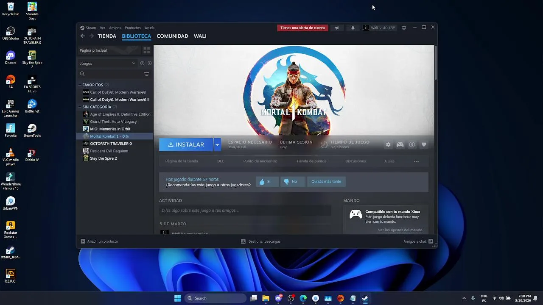Open the Ayuda menu
Viewport: 543px width, 305px height.
pyautogui.click(x=149, y=28)
